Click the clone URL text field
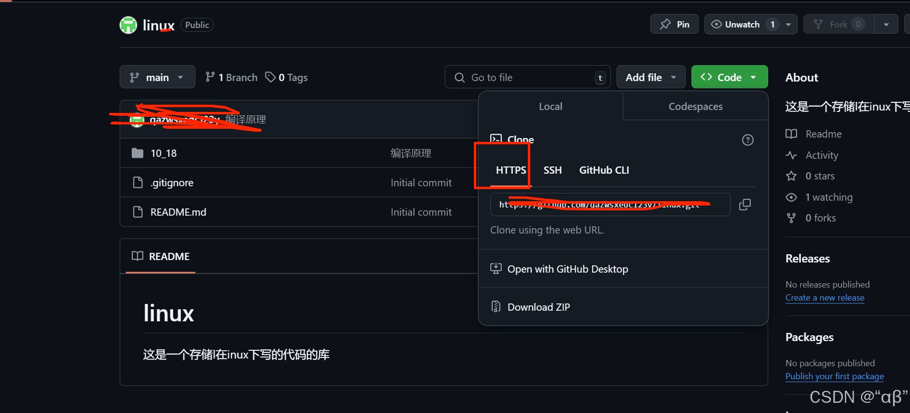910x413 pixels. click(x=610, y=205)
